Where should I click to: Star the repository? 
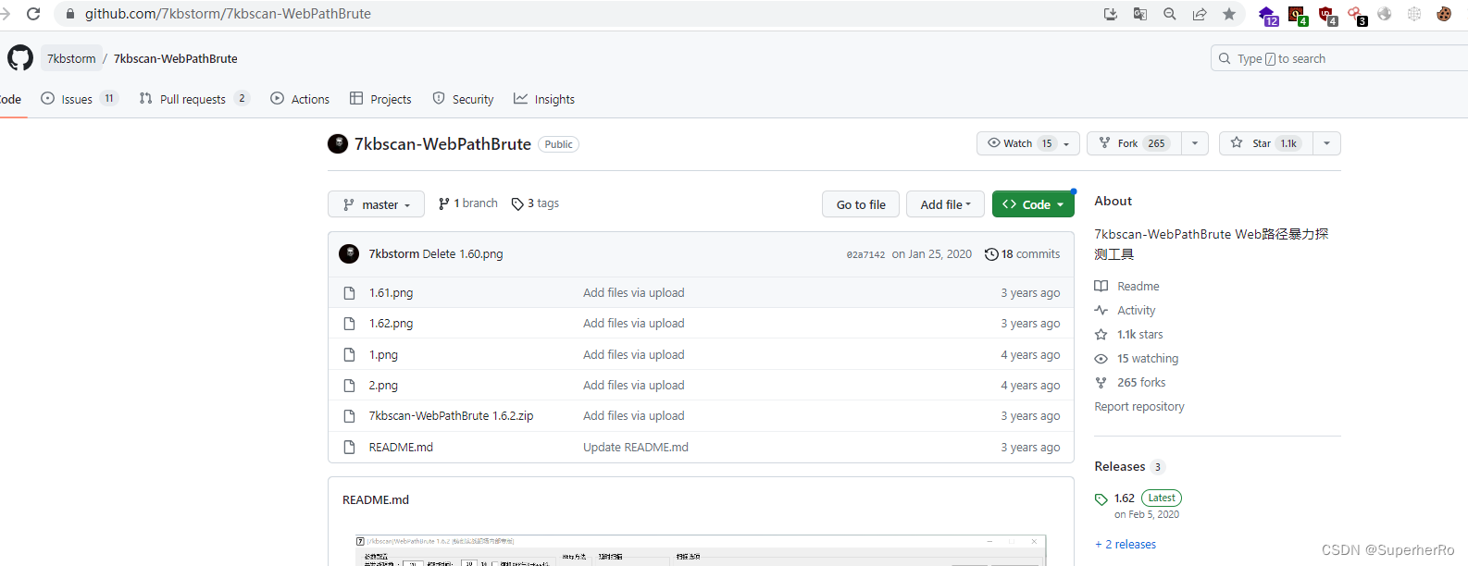click(x=1266, y=143)
